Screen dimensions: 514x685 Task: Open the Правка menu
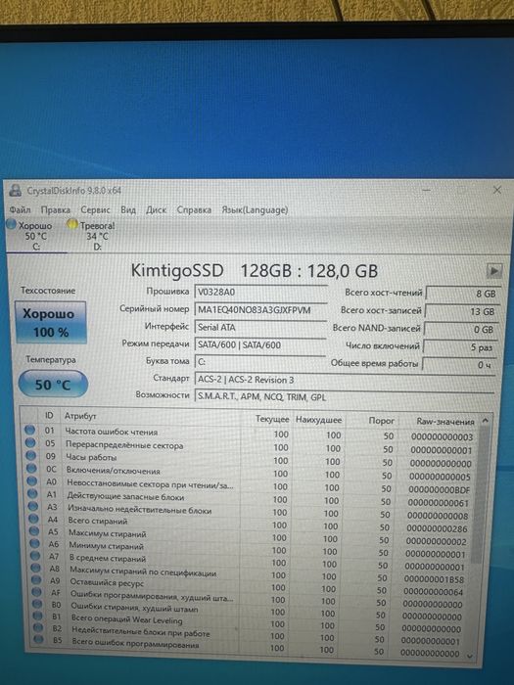tap(56, 210)
